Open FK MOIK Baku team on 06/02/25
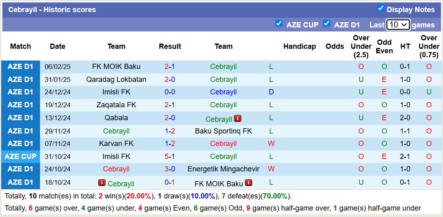Screen dimensions: 443x217 coord(116,67)
